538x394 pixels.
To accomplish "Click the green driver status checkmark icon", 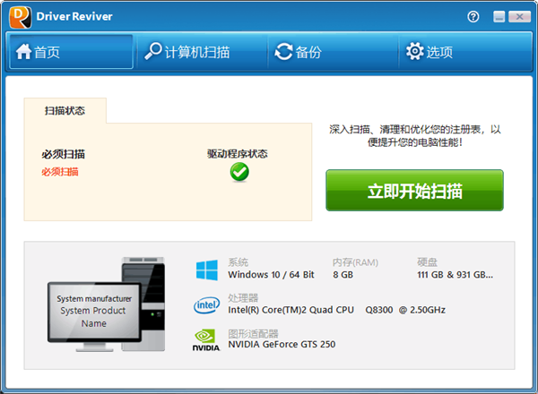I will (239, 172).
